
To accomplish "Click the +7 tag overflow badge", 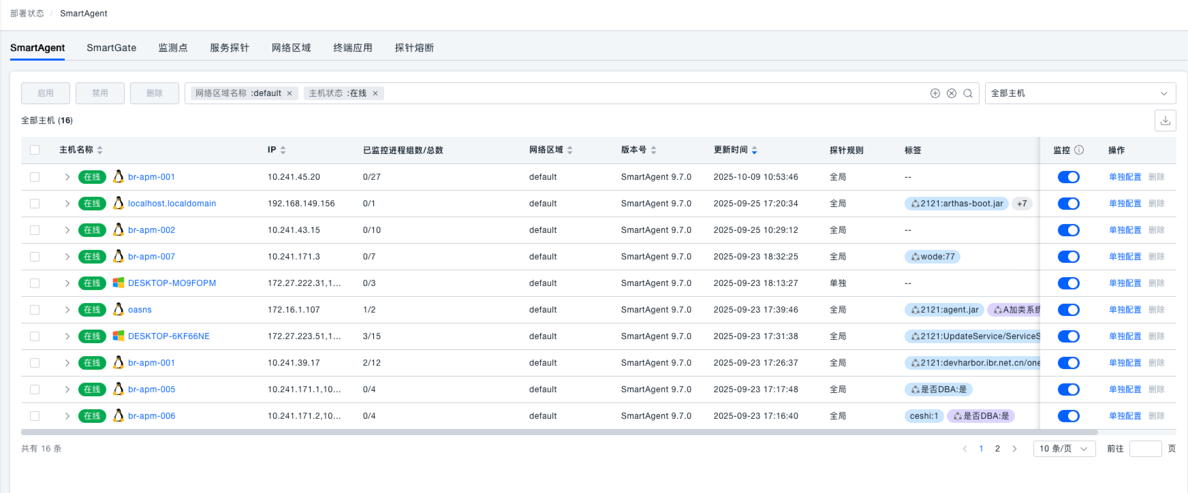I will (x=1022, y=204).
